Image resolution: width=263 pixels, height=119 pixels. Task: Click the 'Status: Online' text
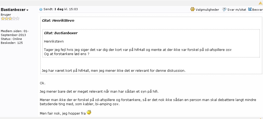tap(12, 39)
